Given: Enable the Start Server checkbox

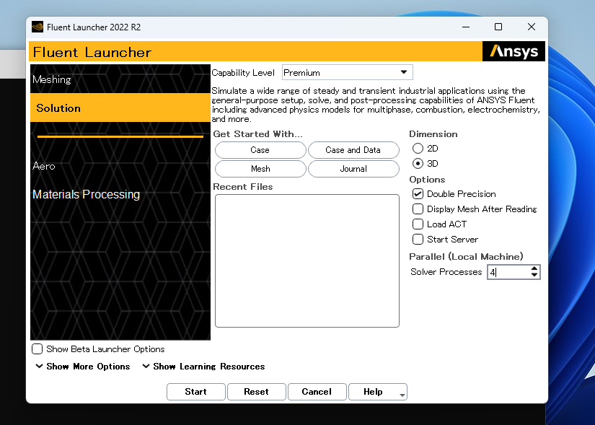Looking at the screenshot, I should pos(418,240).
